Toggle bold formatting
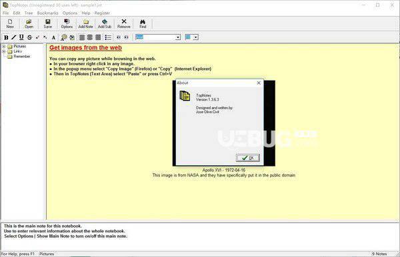Viewport: 400px width, 257px height. [x=6, y=37]
